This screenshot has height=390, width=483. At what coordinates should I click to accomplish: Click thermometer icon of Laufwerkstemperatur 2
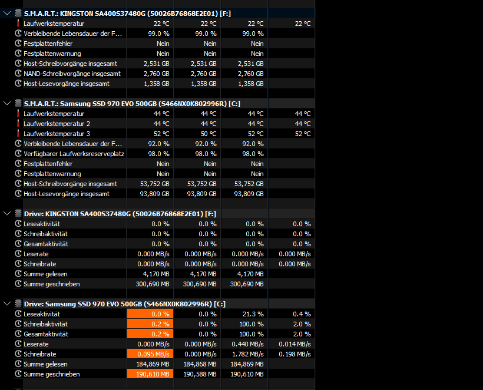tap(18, 124)
